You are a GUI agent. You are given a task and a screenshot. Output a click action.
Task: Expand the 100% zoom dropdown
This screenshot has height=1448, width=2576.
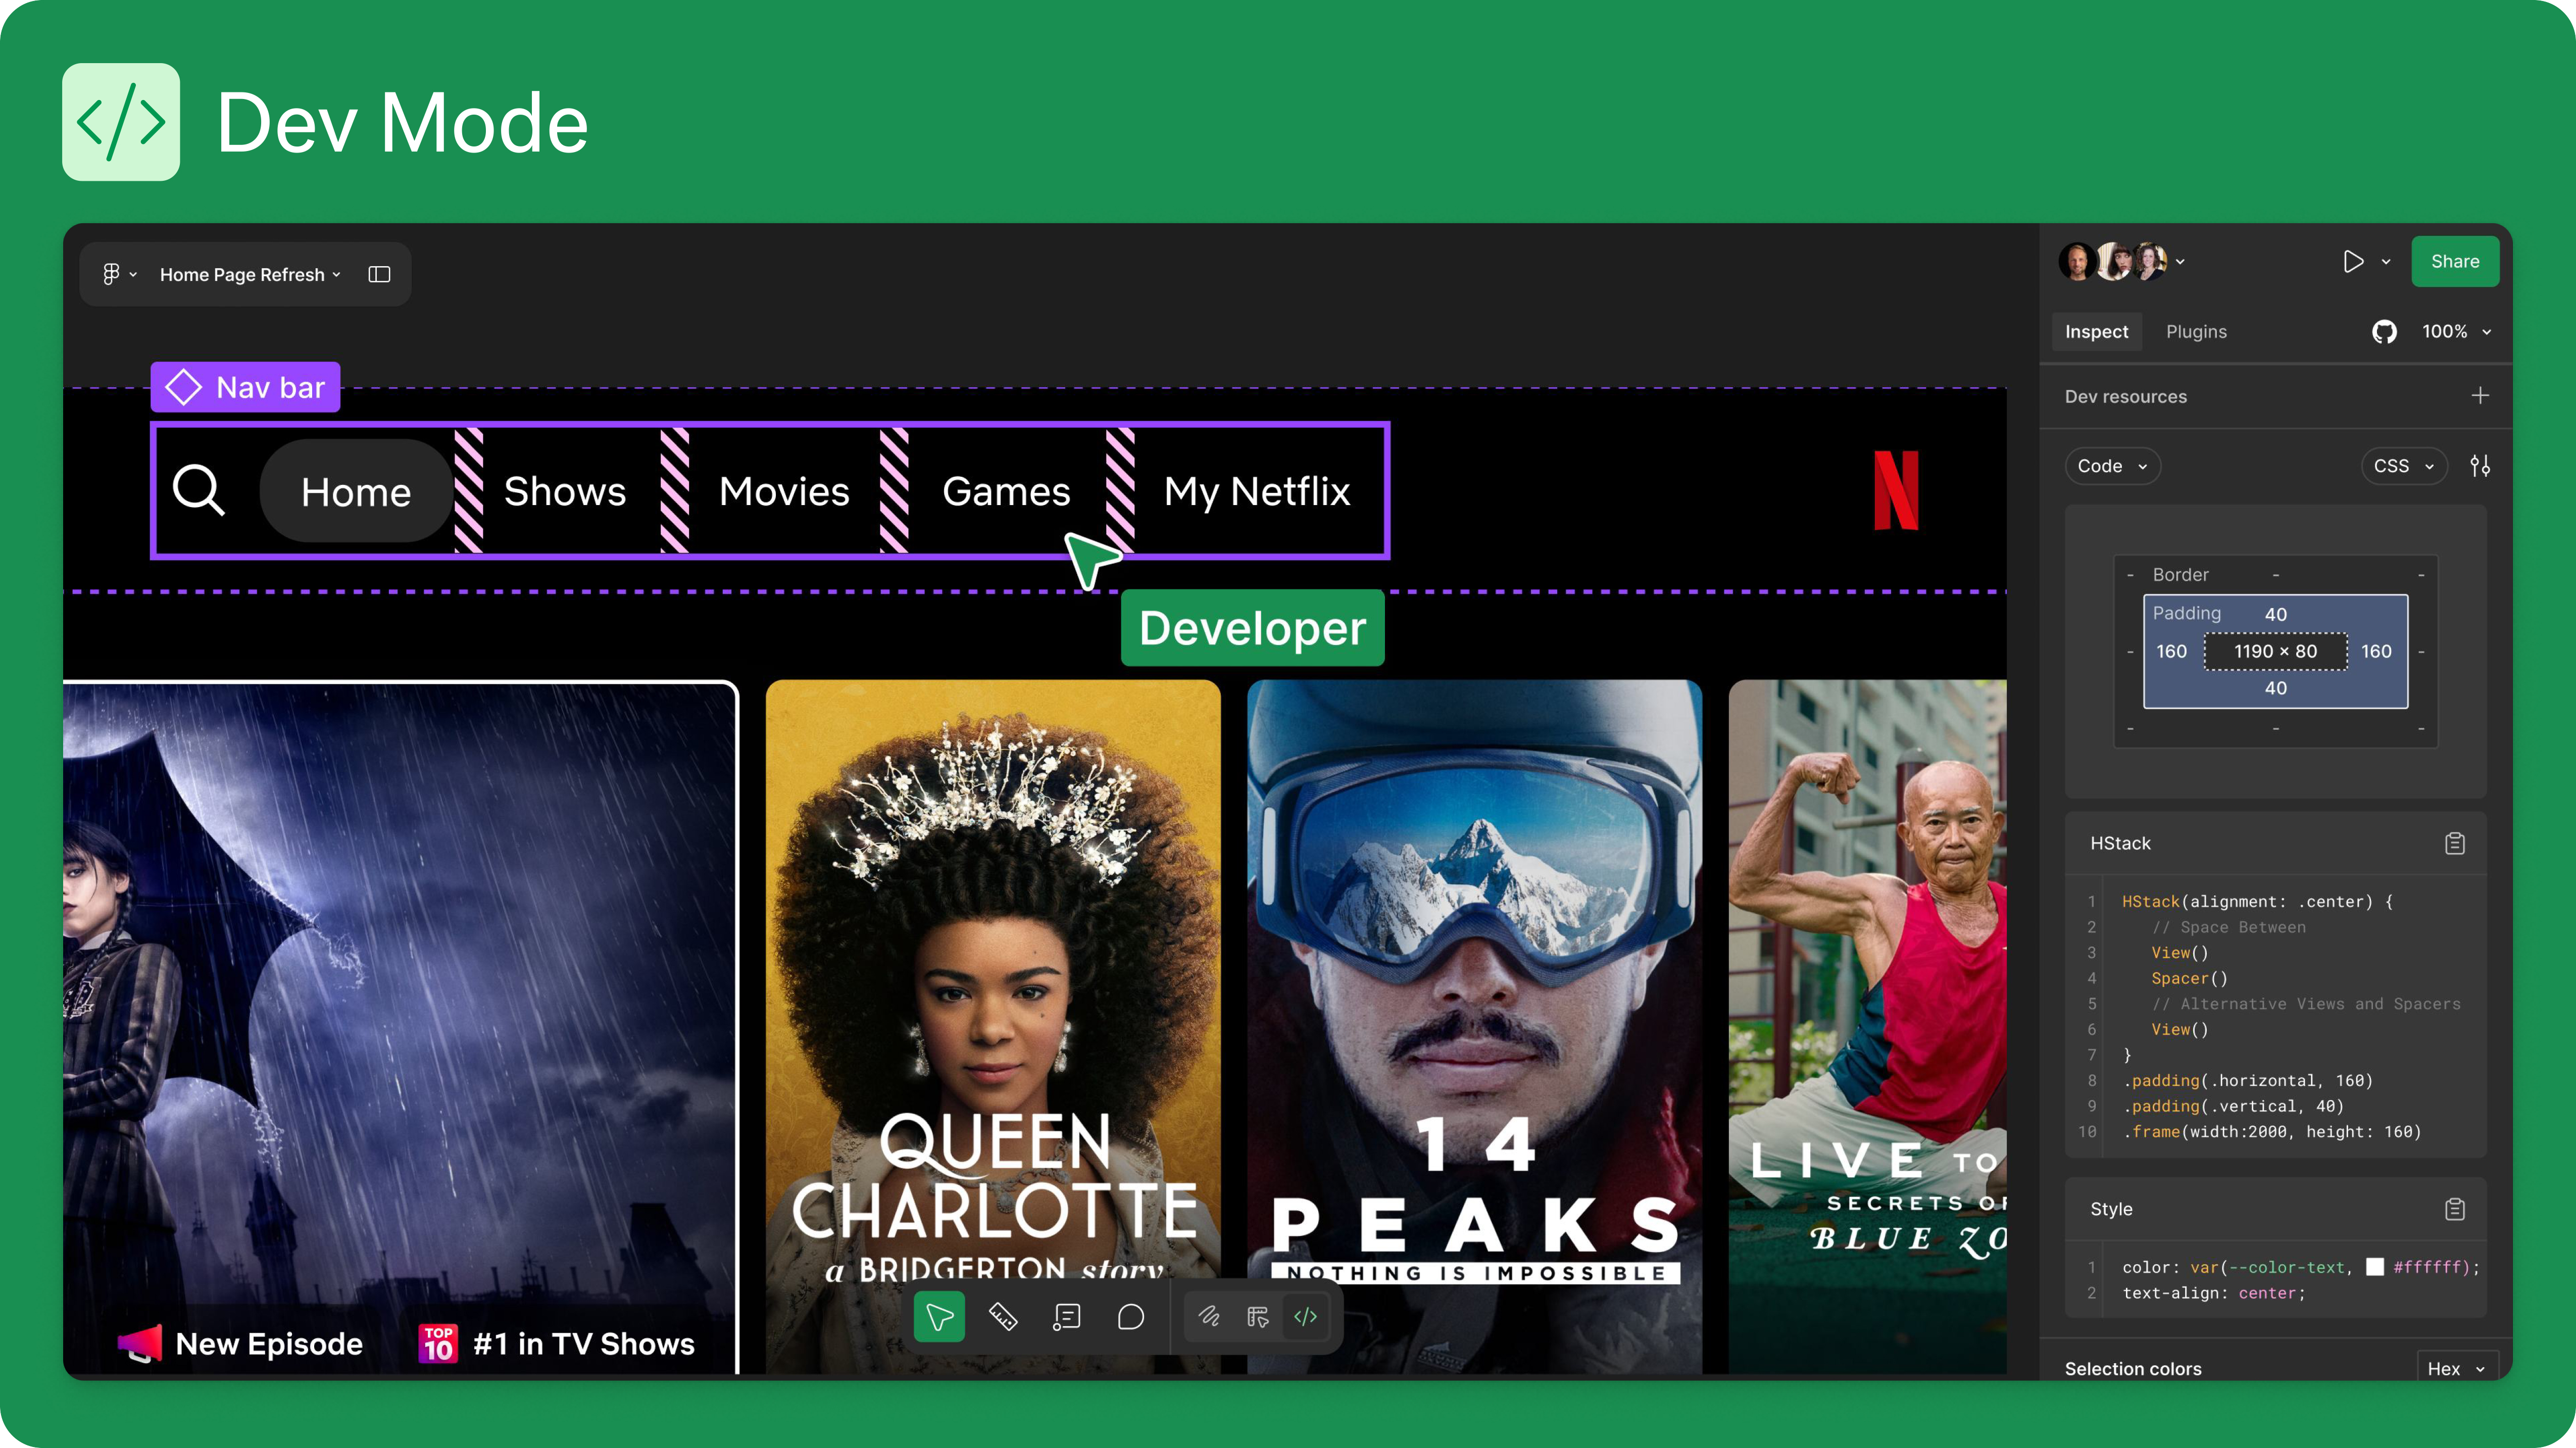(2456, 332)
